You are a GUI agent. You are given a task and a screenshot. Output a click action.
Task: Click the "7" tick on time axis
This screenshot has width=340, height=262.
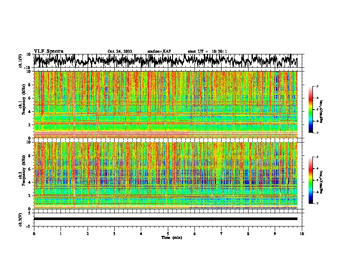tap(222, 234)
